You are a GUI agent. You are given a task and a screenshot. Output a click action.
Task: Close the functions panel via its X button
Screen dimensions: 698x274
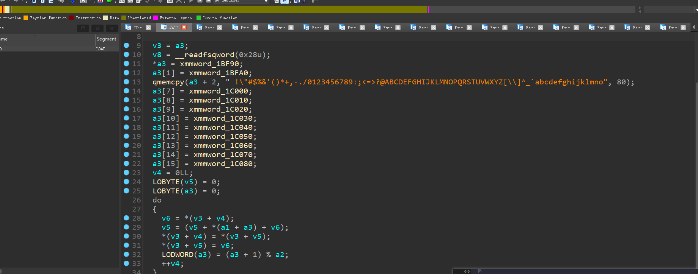pos(112,28)
